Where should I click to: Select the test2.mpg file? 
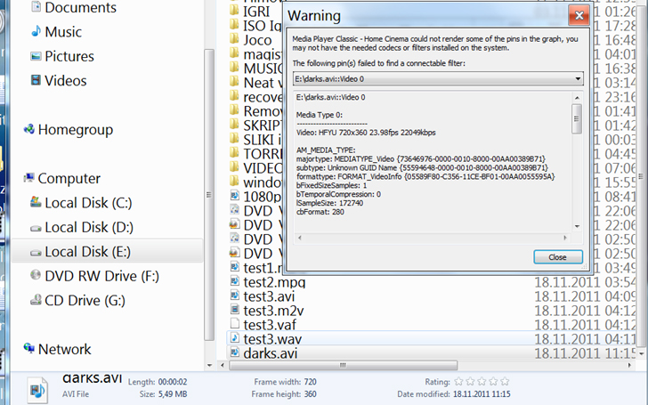(x=274, y=282)
